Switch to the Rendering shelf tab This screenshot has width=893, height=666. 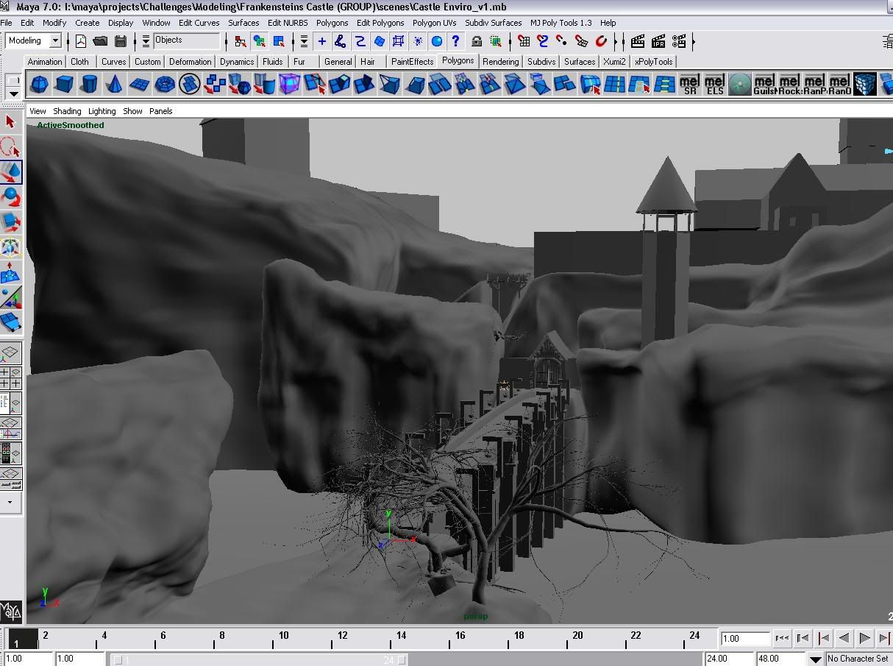tap(500, 62)
